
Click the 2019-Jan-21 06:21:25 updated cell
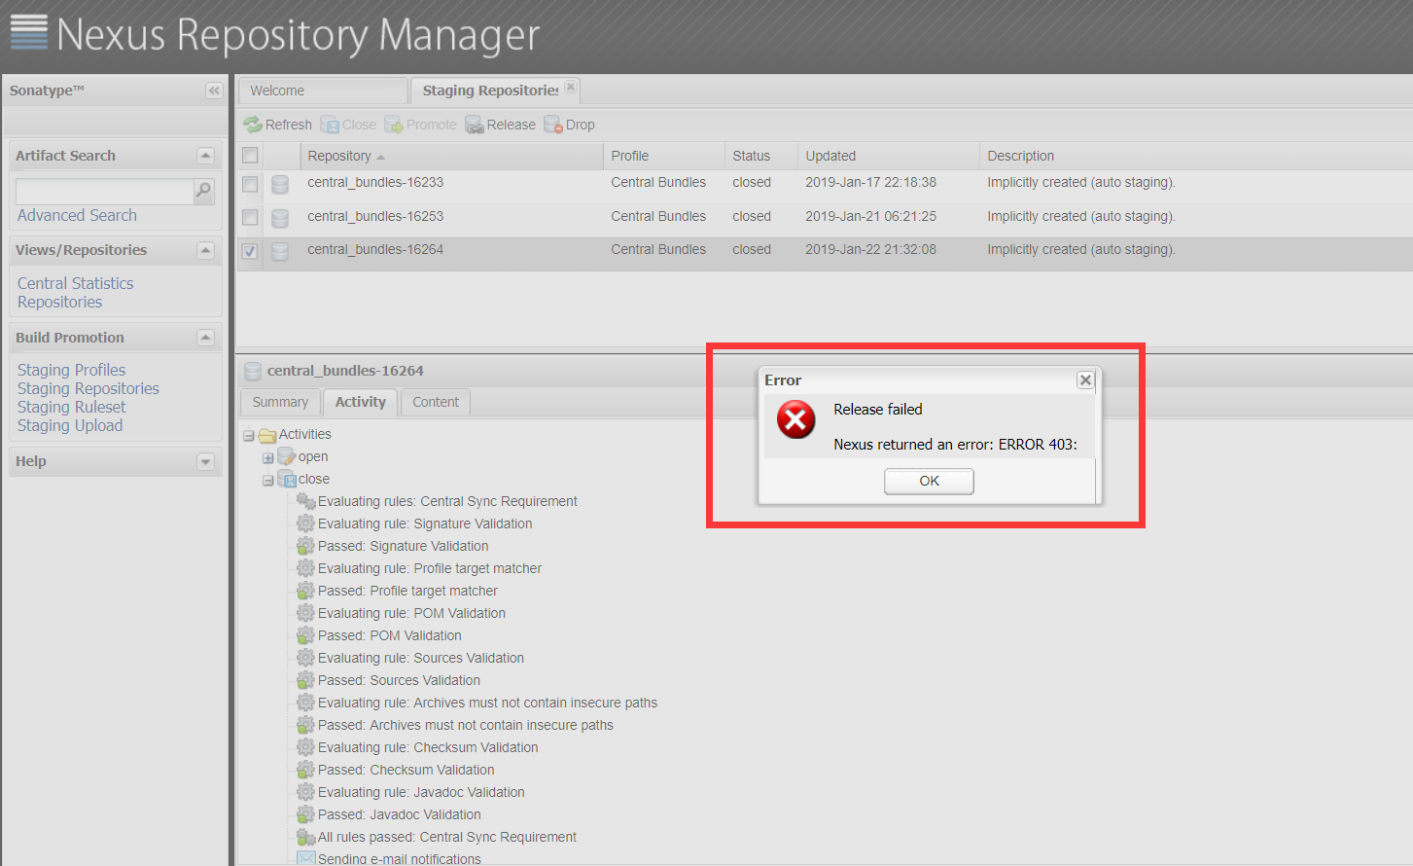click(x=870, y=216)
